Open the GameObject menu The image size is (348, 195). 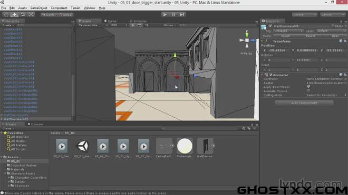coord(38,8)
